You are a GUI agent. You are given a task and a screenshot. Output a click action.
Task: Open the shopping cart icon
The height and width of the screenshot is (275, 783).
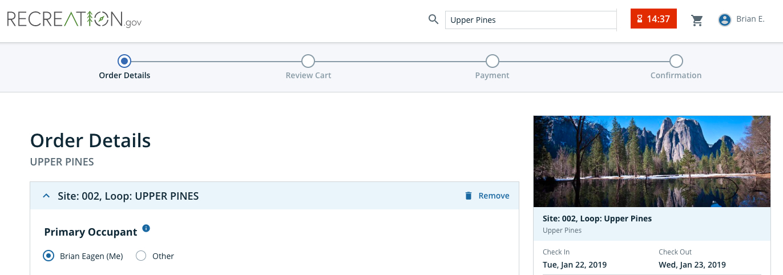click(x=697, y=20)
